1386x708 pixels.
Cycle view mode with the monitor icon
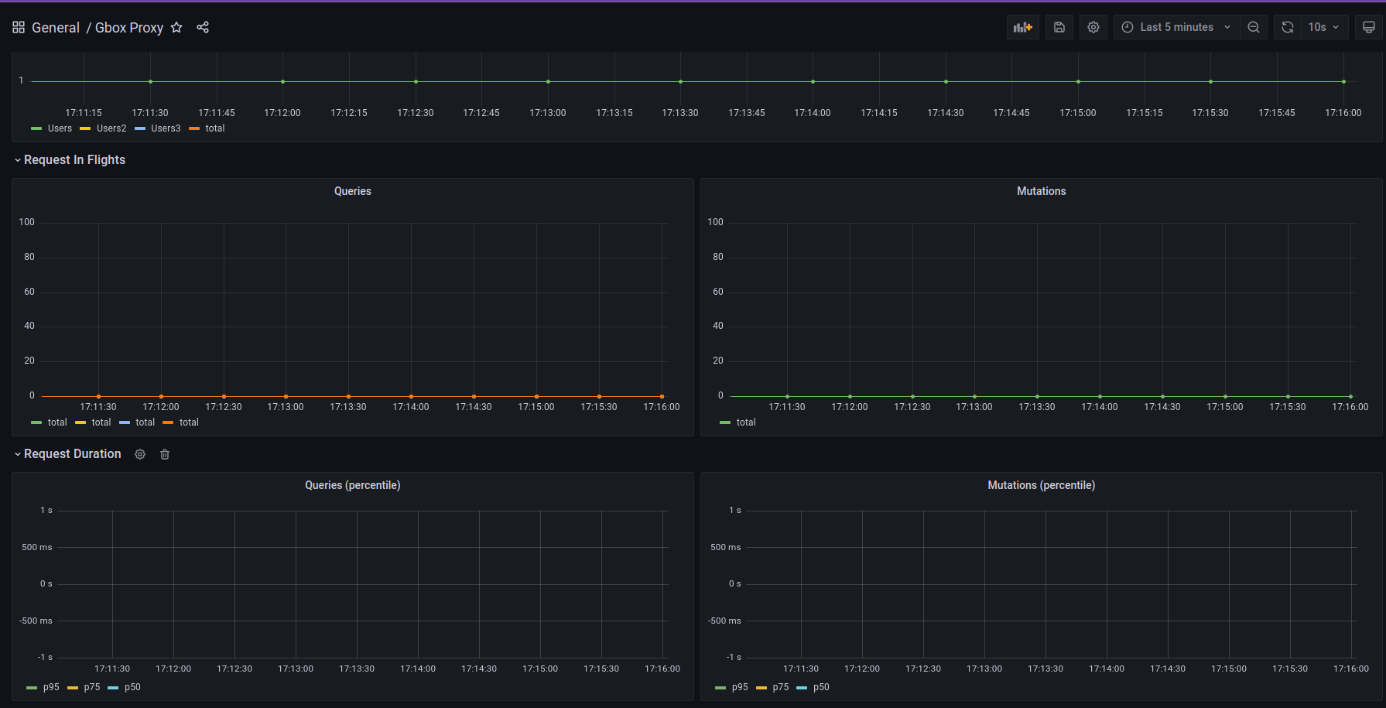click(1368, 27)
